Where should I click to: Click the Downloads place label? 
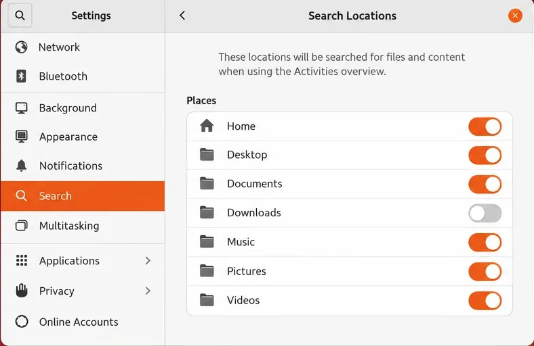tap(253, 213)
